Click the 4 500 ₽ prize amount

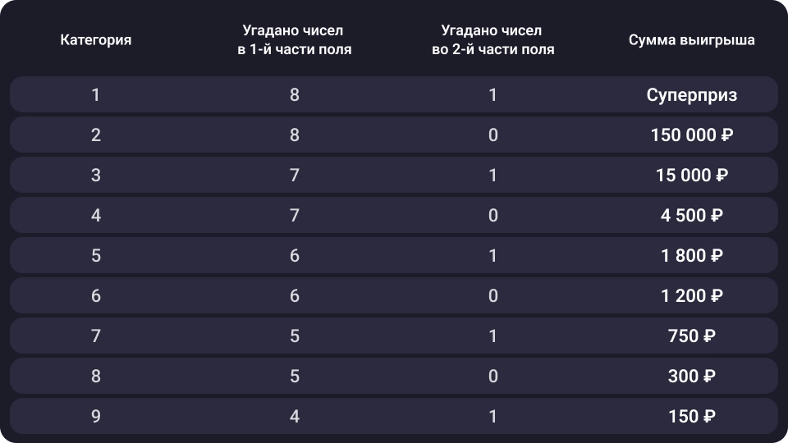(691, 216)
